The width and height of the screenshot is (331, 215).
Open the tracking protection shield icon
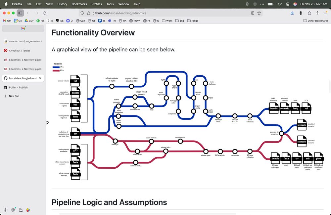(82, 13)
